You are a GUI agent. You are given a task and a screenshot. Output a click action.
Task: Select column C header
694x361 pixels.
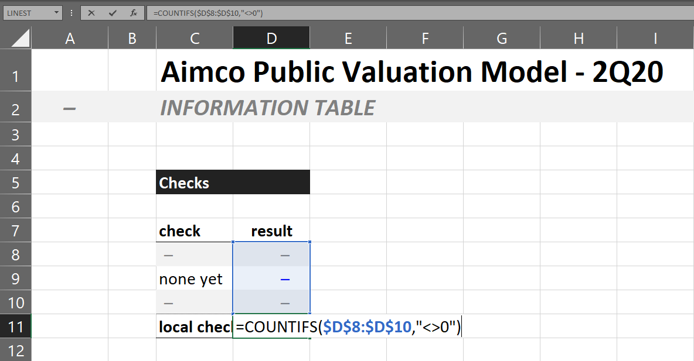tap(195, 39)
